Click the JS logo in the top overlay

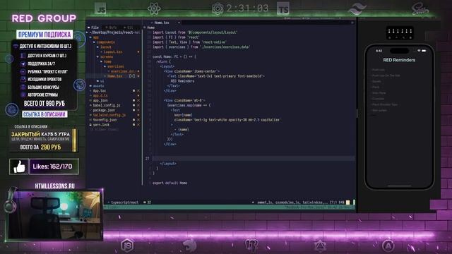pos(100,8)
